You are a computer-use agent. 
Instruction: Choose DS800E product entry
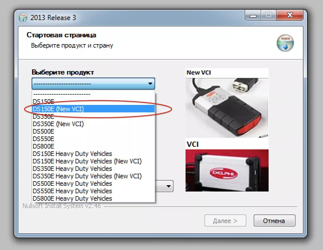coord(93,146)
